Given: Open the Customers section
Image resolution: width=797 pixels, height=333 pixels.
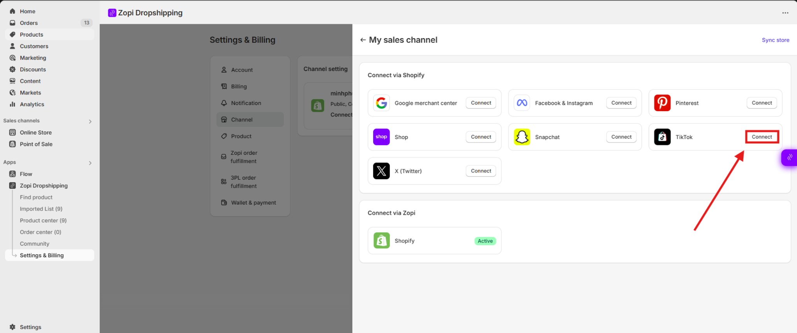Looking at the screenshot, I should (34, 46).
